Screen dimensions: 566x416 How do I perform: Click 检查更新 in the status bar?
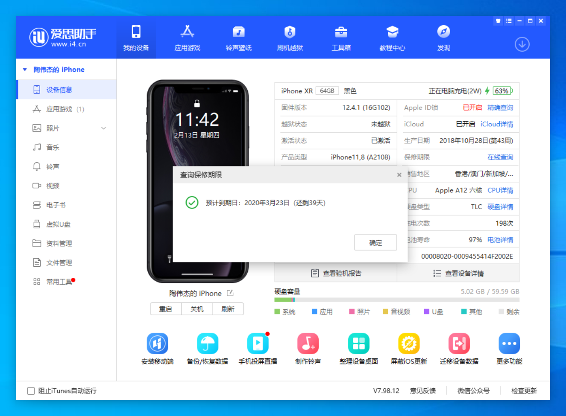point(524,391)
